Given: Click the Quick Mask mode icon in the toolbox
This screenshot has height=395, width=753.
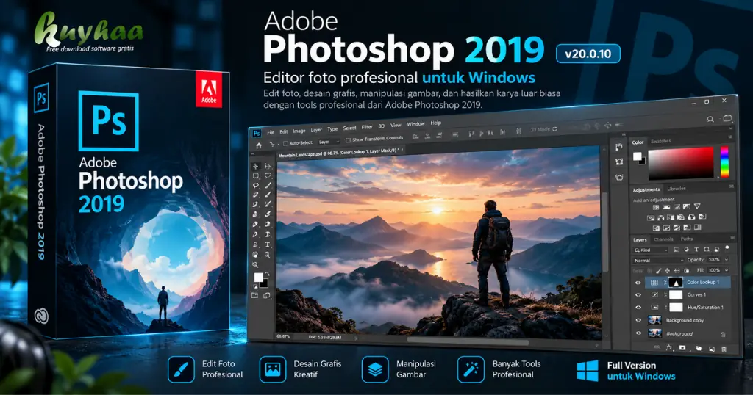Looking at the screenshot, I should coord(254,295).
